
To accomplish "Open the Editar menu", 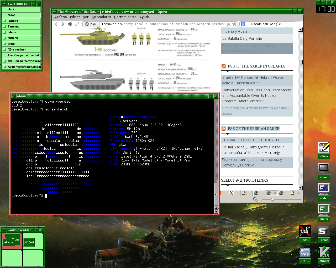I will pos(75,17).
